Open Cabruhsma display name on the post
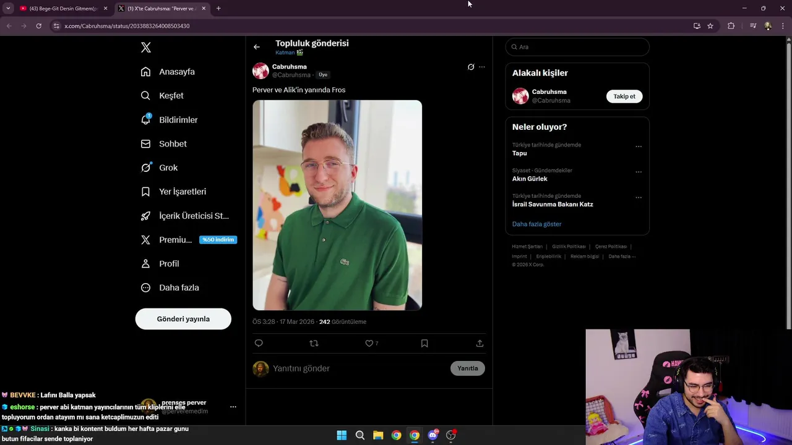Image resolution: width=792 pixels, height=445 pixels. click(290, 67)
